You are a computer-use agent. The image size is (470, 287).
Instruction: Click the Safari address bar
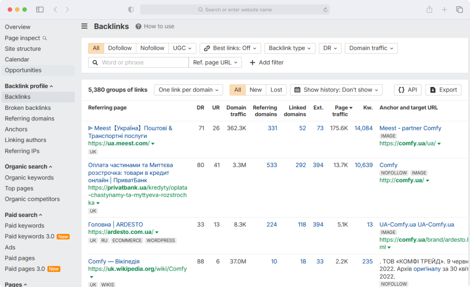tap(235, 10)
